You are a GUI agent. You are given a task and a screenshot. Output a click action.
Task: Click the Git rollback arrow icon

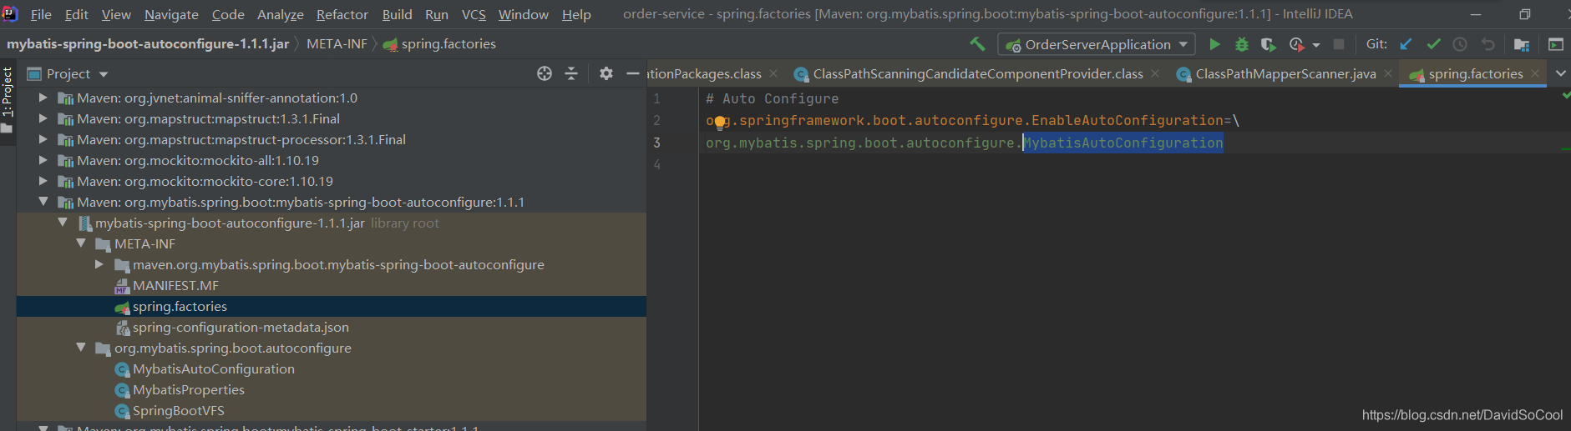point(1487,44)
